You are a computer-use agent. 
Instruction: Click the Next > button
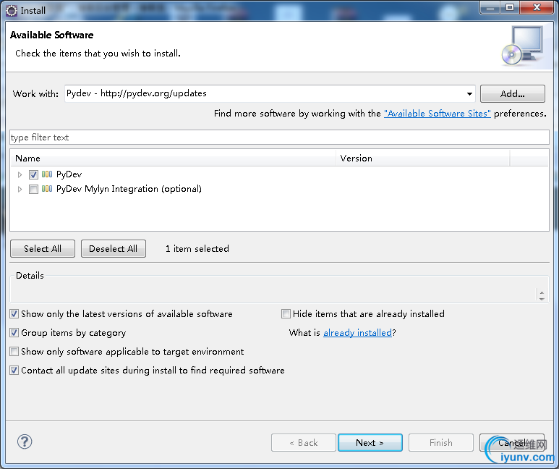click(x=370, y=443)
